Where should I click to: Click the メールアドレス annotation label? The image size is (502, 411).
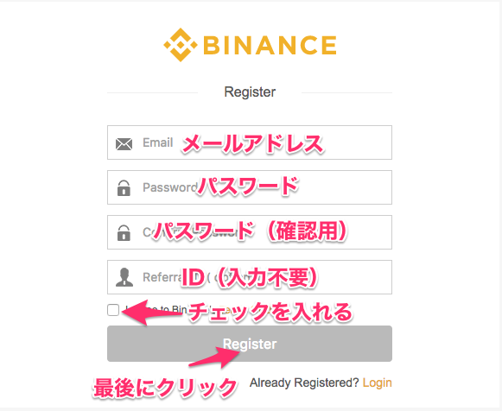(x=253, y=143)
